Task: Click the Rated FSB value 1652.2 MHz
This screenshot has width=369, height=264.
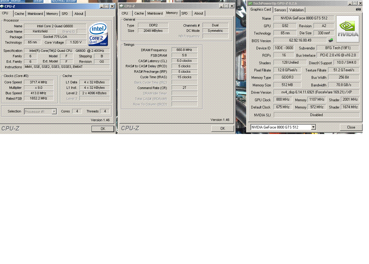Action: [38, 99]
